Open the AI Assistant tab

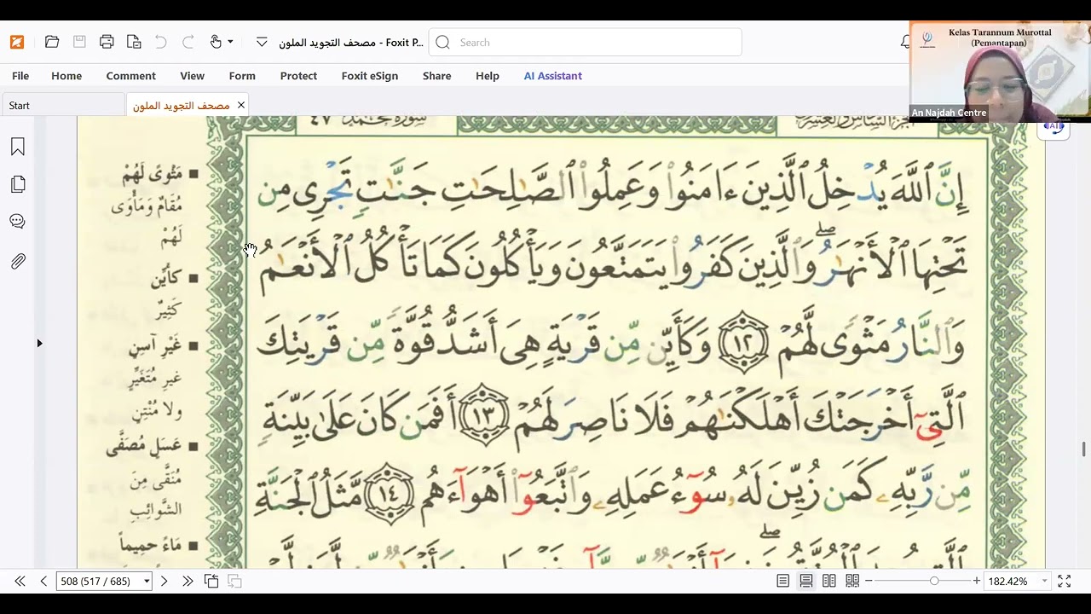552,76
